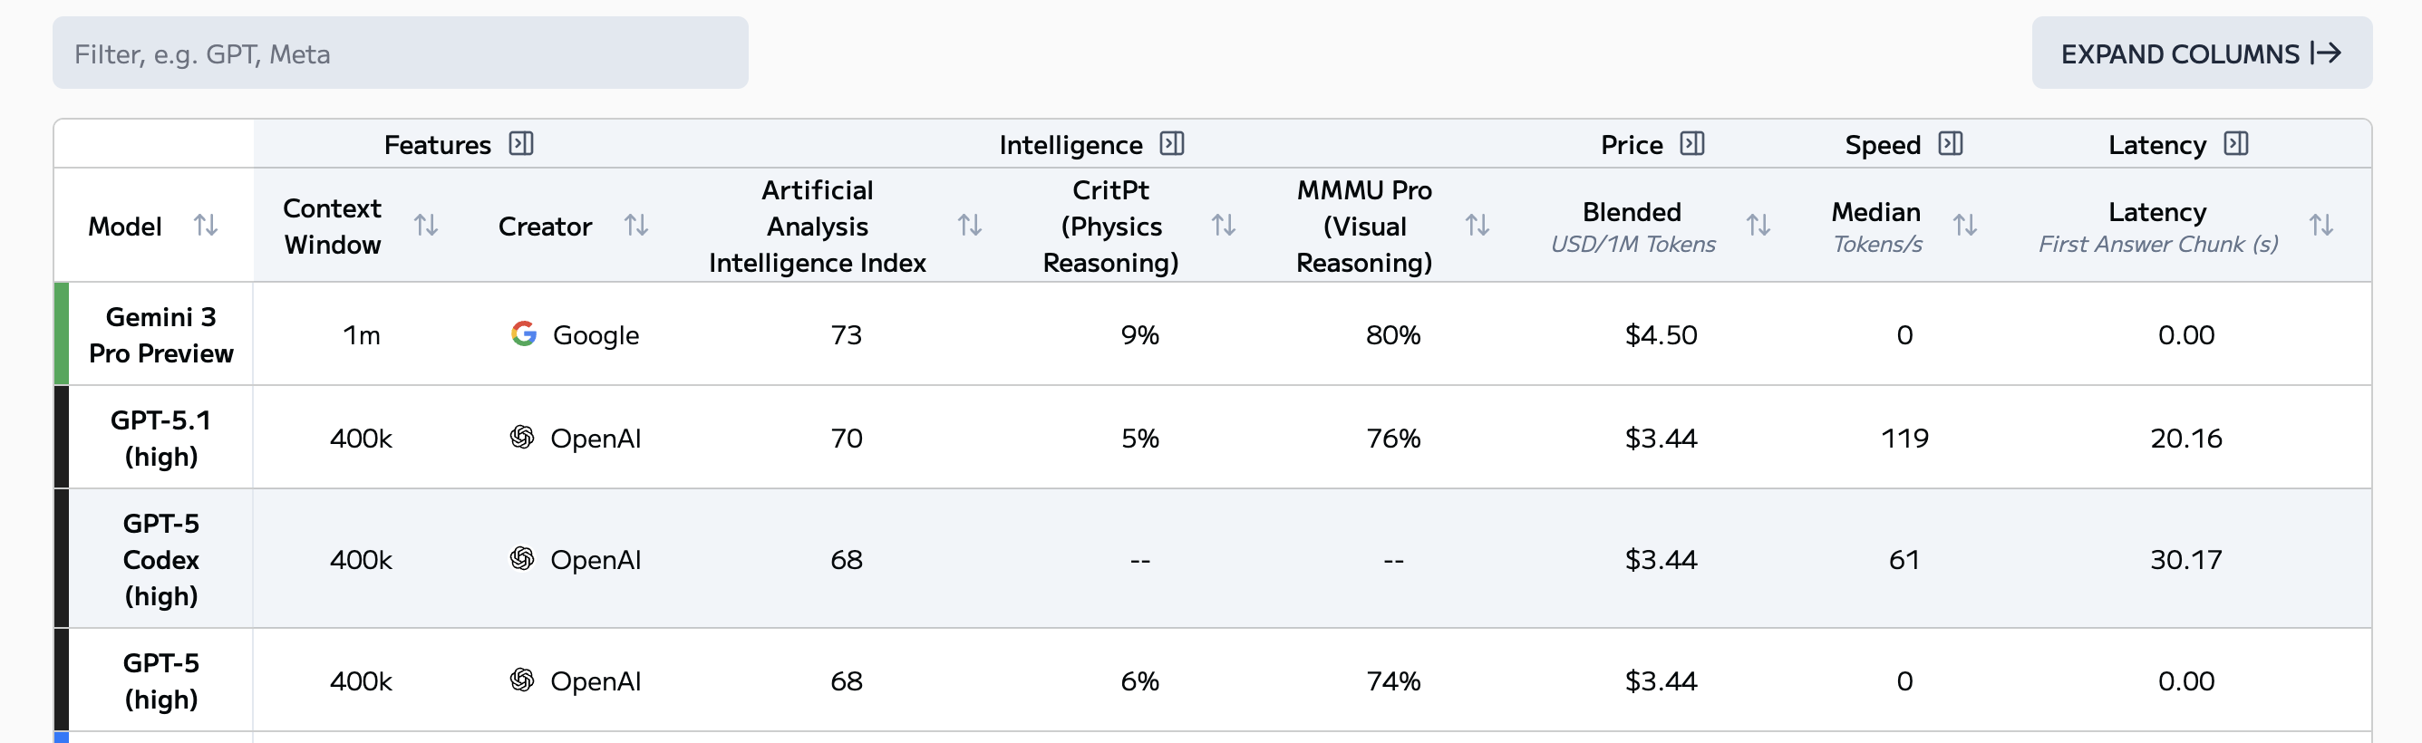This screenshot has height=743, width=2422.
Task: Sort by Blended price column
Action: point(1758,226)
